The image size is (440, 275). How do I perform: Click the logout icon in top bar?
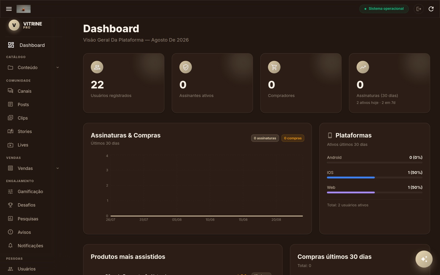pos(419,9)
